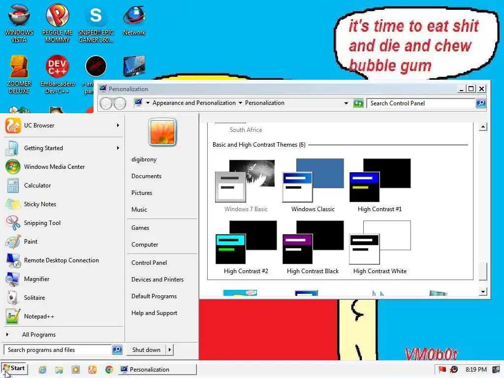Click the 8:19 PM taskbar clock
504x378 pixels.
coord(476,370)
